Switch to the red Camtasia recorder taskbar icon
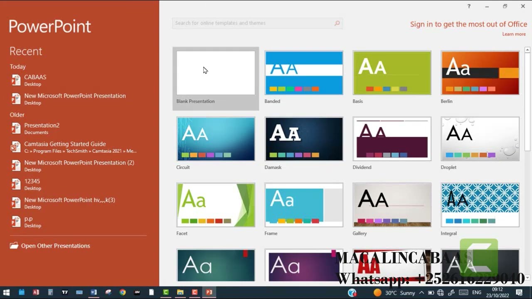Viewport: 532px width, 299px height. [x=195, y=292]
